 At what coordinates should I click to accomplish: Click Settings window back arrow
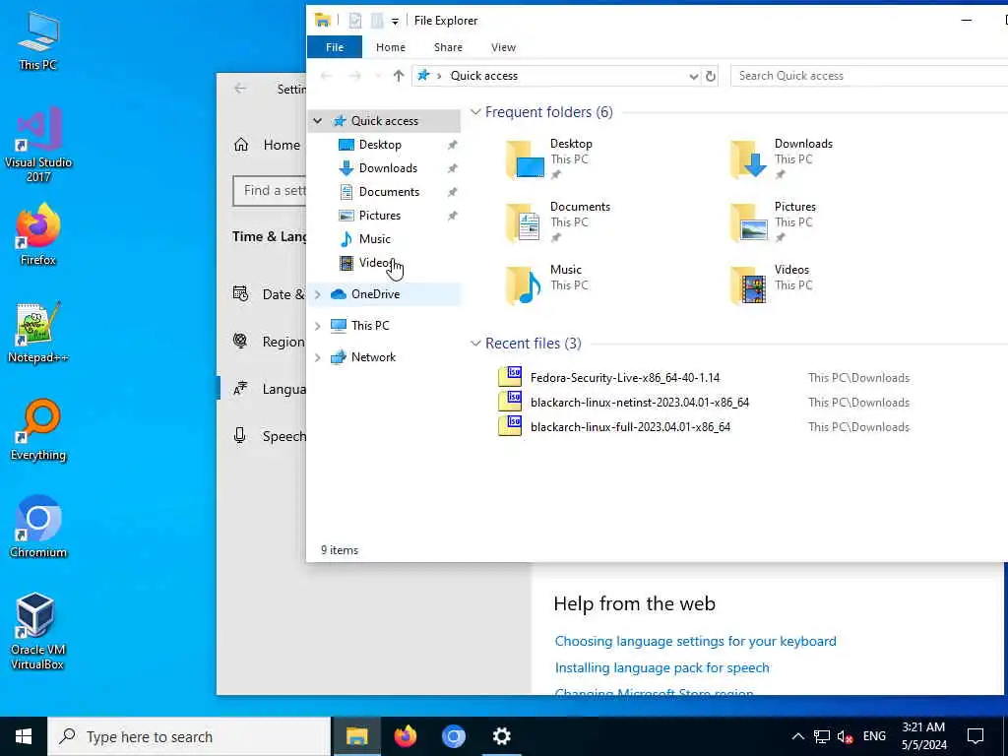tap(240, 89)
